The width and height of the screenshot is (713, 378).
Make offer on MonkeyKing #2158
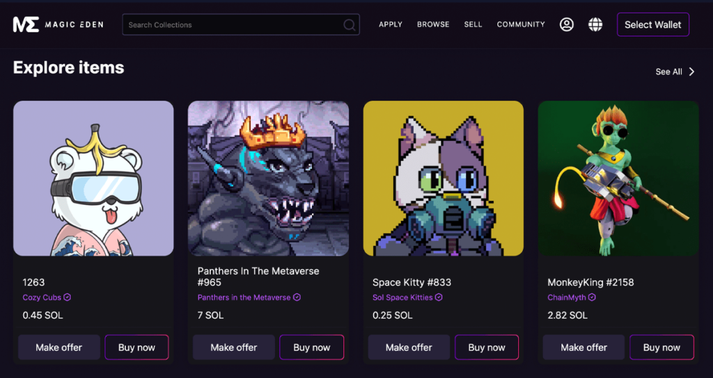click(583, 347)
